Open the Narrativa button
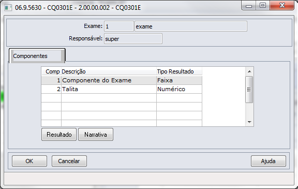Viewport: 298px width, 189px height. point(96,135)
